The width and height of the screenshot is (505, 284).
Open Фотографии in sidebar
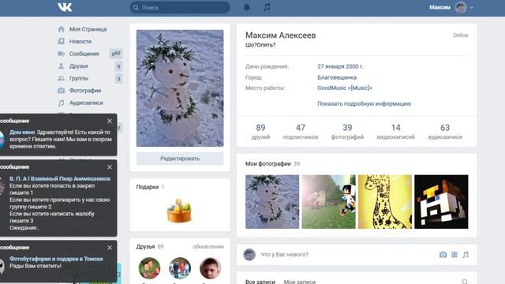click(x=85, y=91)
